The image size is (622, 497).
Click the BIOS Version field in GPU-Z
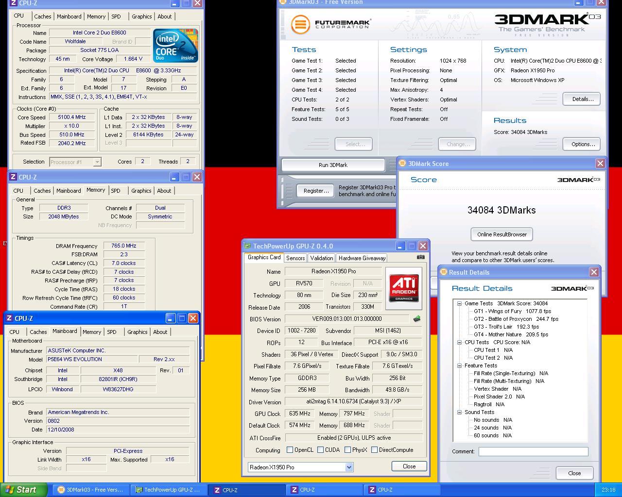pyautogui.click(x=347, y=319)
